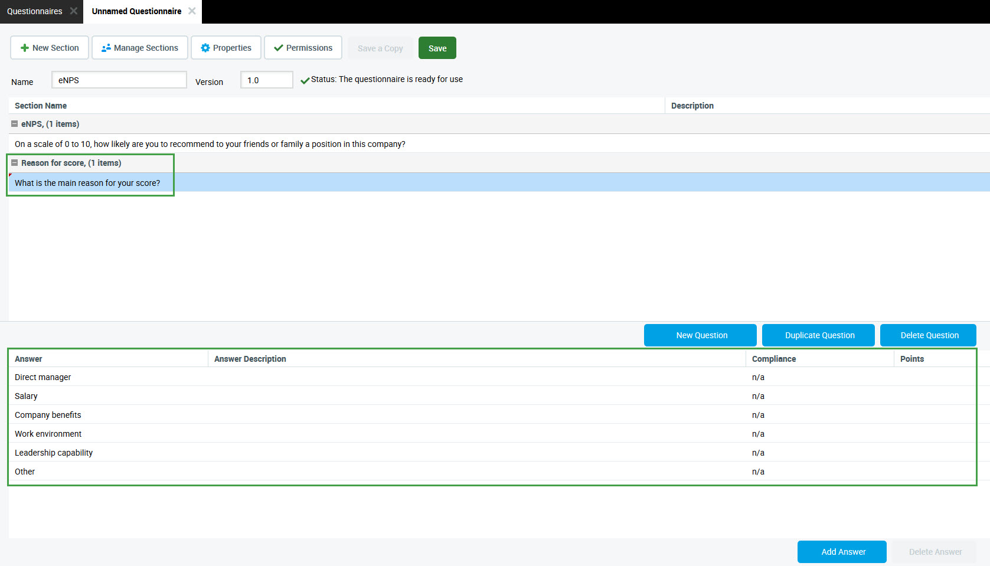
Task: Switch to the Questionnaires tab
Action: click(x=34, y=11)
